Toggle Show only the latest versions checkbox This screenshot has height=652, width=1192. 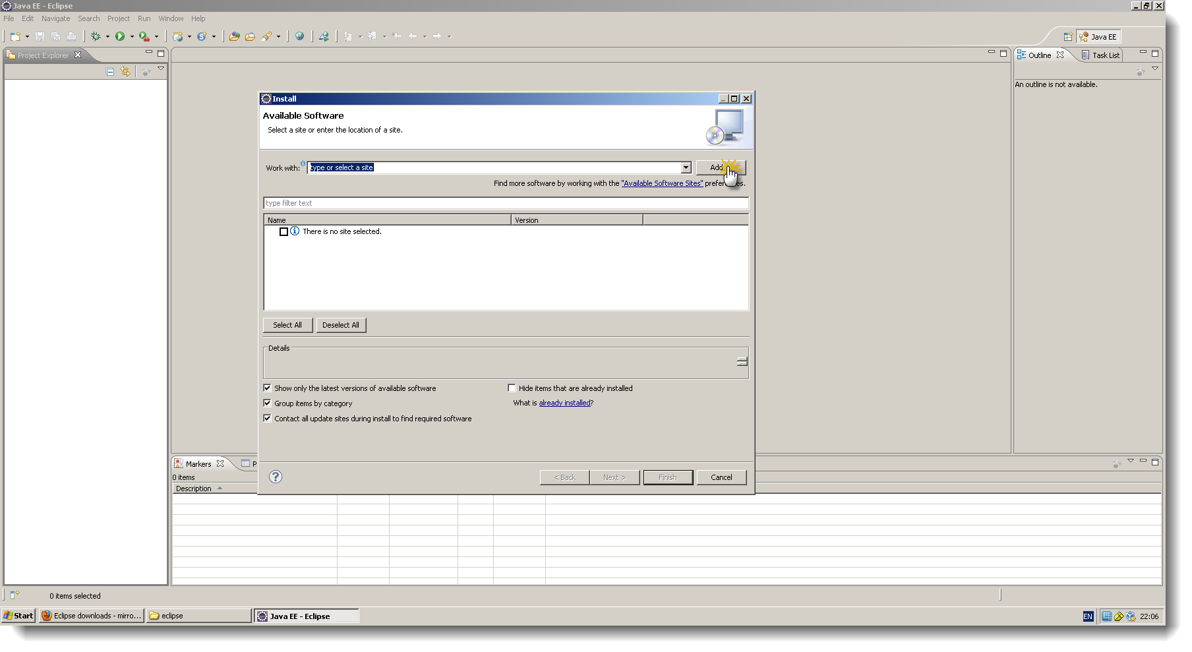coord(267,388)
